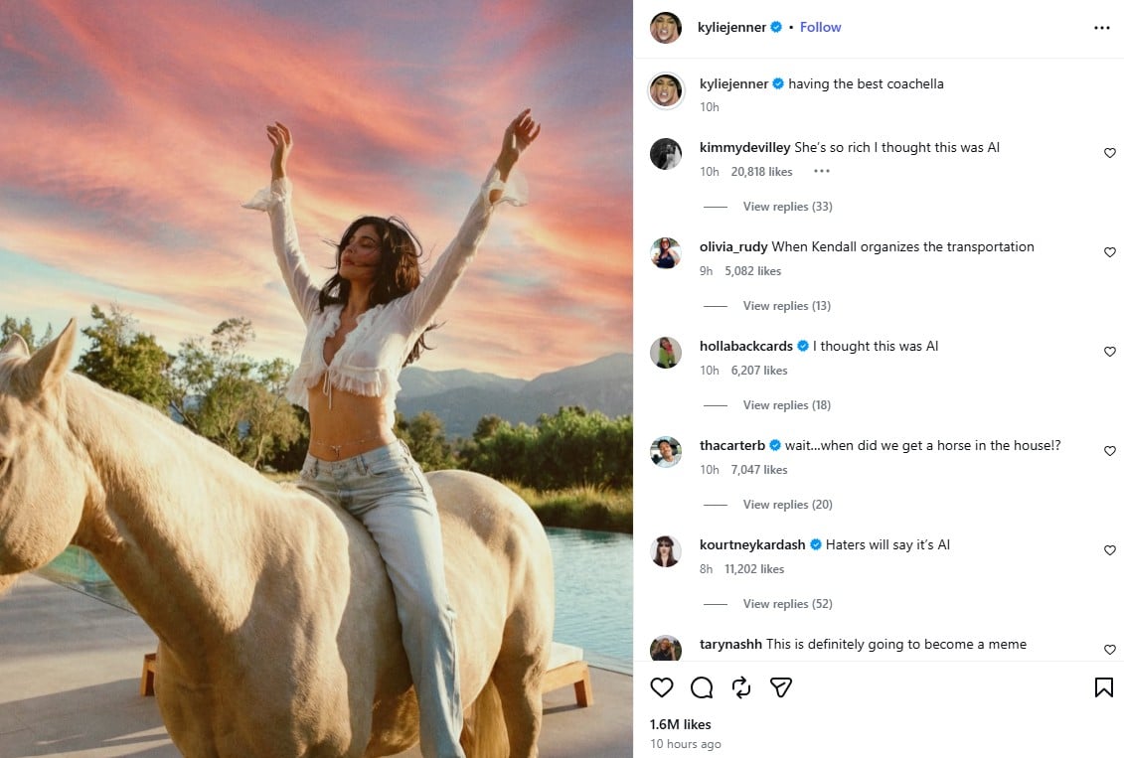This screenshot has height=758, width=1124.
Task: Like the post using the heart icon
Action: [x=662, y=687]
